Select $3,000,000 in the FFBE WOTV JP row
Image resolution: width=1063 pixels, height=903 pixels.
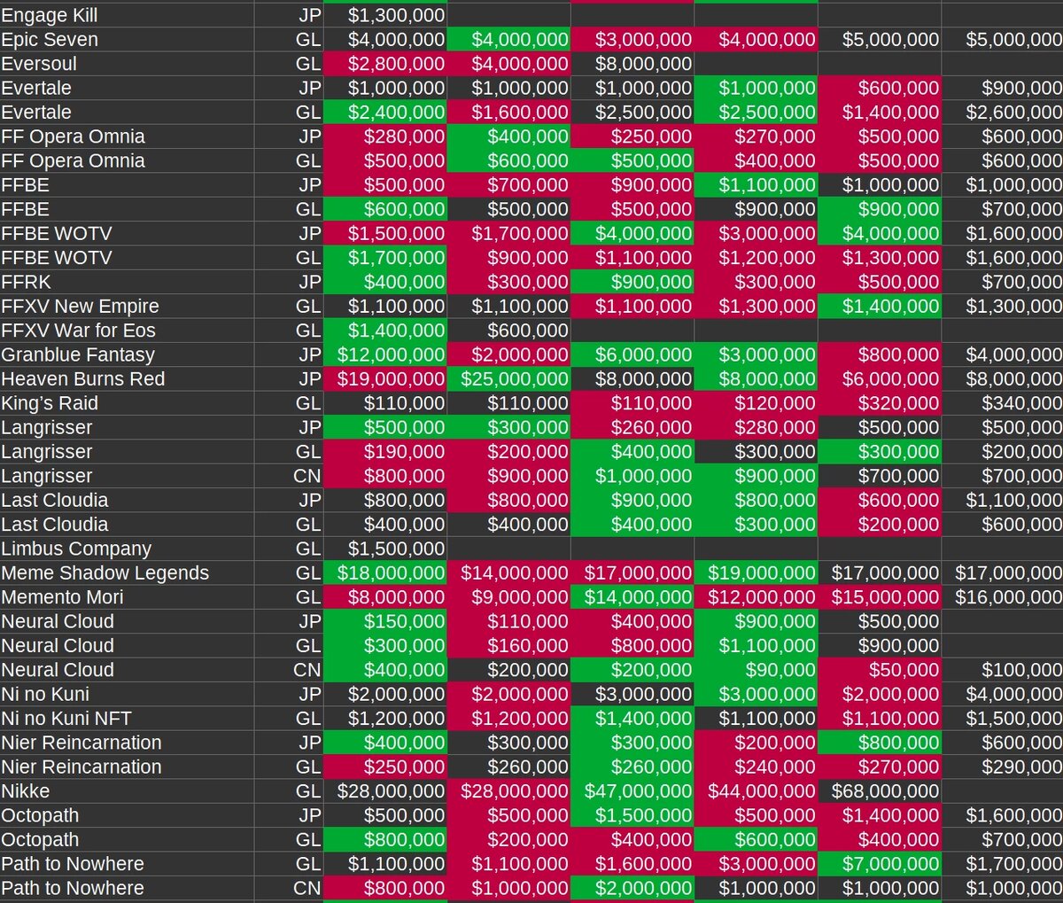(756, 233)
